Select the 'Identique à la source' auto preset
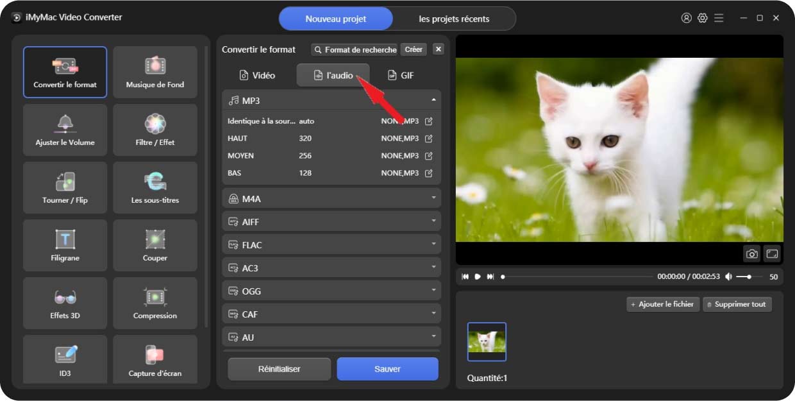The width and height of the screenshot is (795, 401). coord(331,121)
